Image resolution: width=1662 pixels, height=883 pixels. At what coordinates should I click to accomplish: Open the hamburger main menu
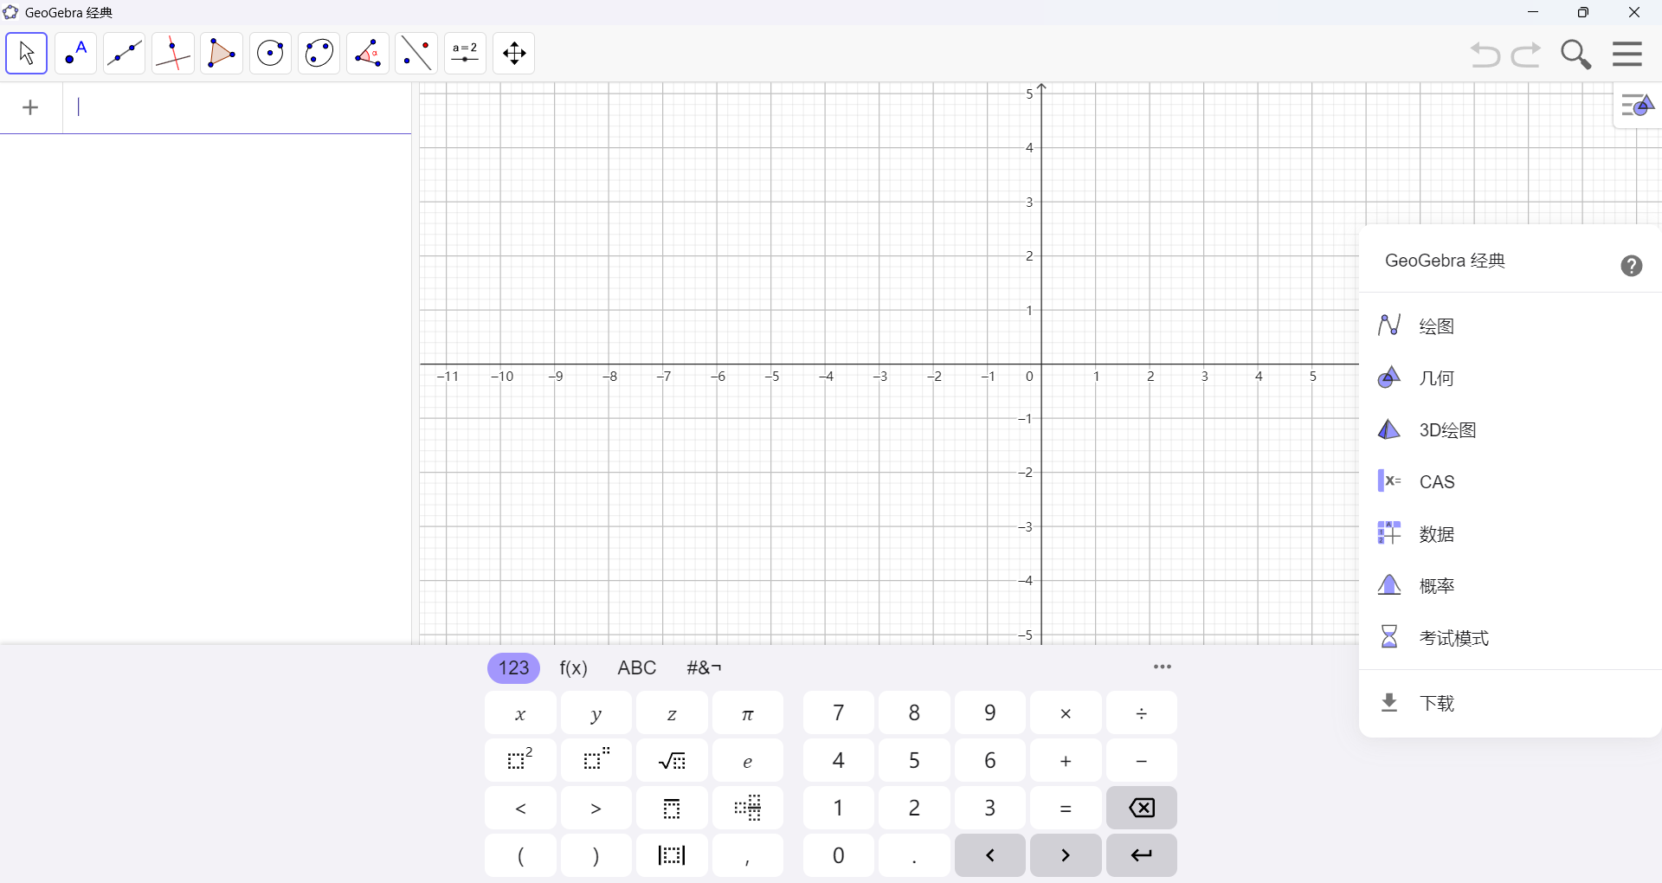(1627, 54)
